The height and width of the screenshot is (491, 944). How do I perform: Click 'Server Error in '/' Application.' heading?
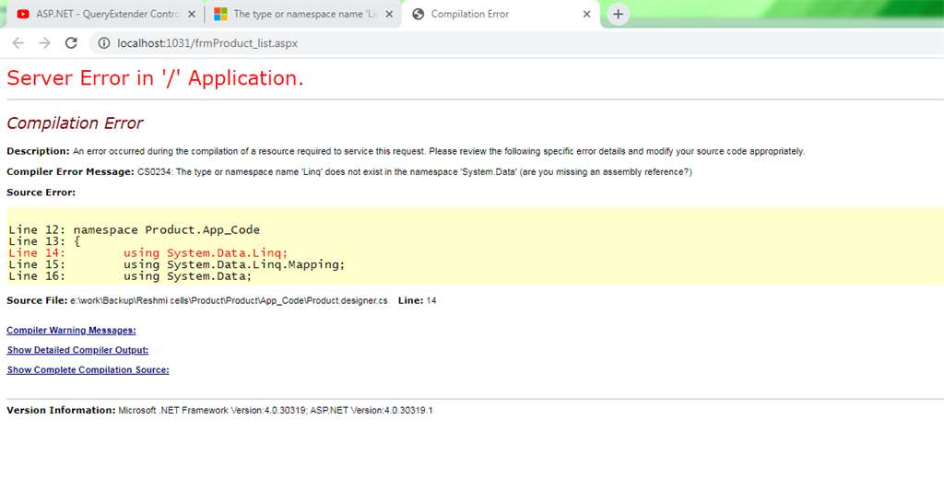(x=155, y=78)
